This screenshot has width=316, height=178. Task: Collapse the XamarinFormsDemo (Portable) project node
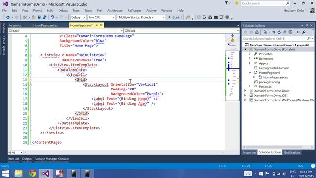click(246, 49)
